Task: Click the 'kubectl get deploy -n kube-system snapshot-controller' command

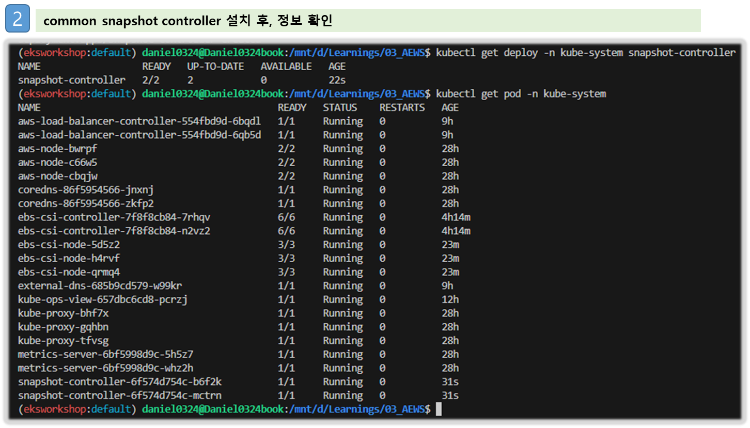Action: [x=586, y=53]
